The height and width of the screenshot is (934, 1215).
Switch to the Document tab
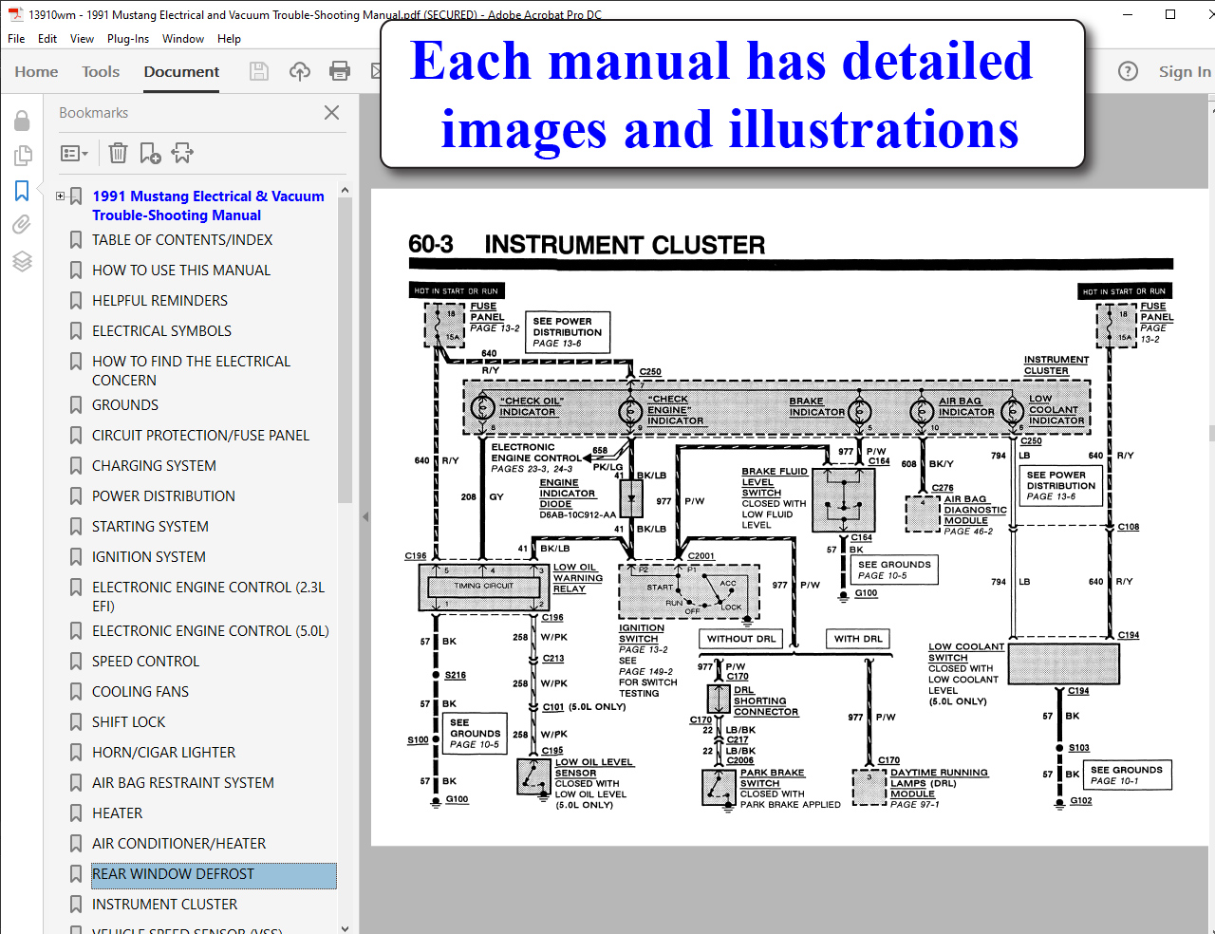tap(181, 71)
